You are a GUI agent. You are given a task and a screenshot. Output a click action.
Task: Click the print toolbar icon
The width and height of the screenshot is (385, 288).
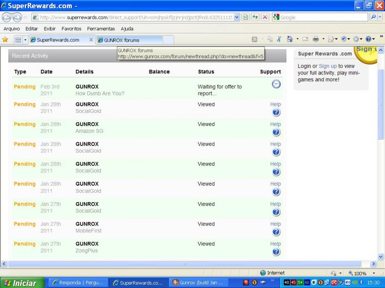tap(315, 40)
